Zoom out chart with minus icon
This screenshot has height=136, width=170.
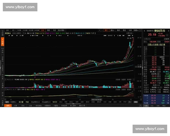102,30
